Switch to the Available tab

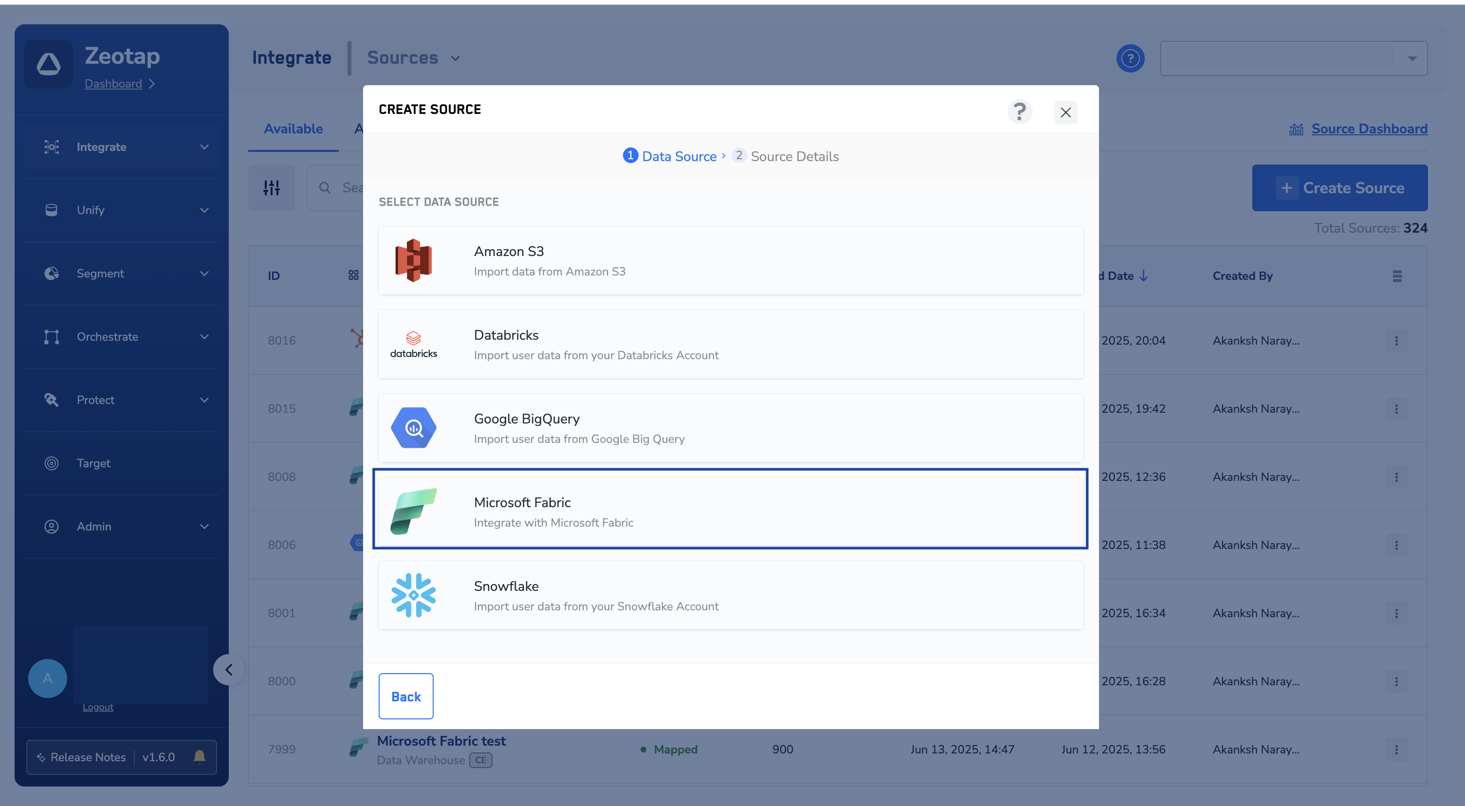tap(293, 129)
